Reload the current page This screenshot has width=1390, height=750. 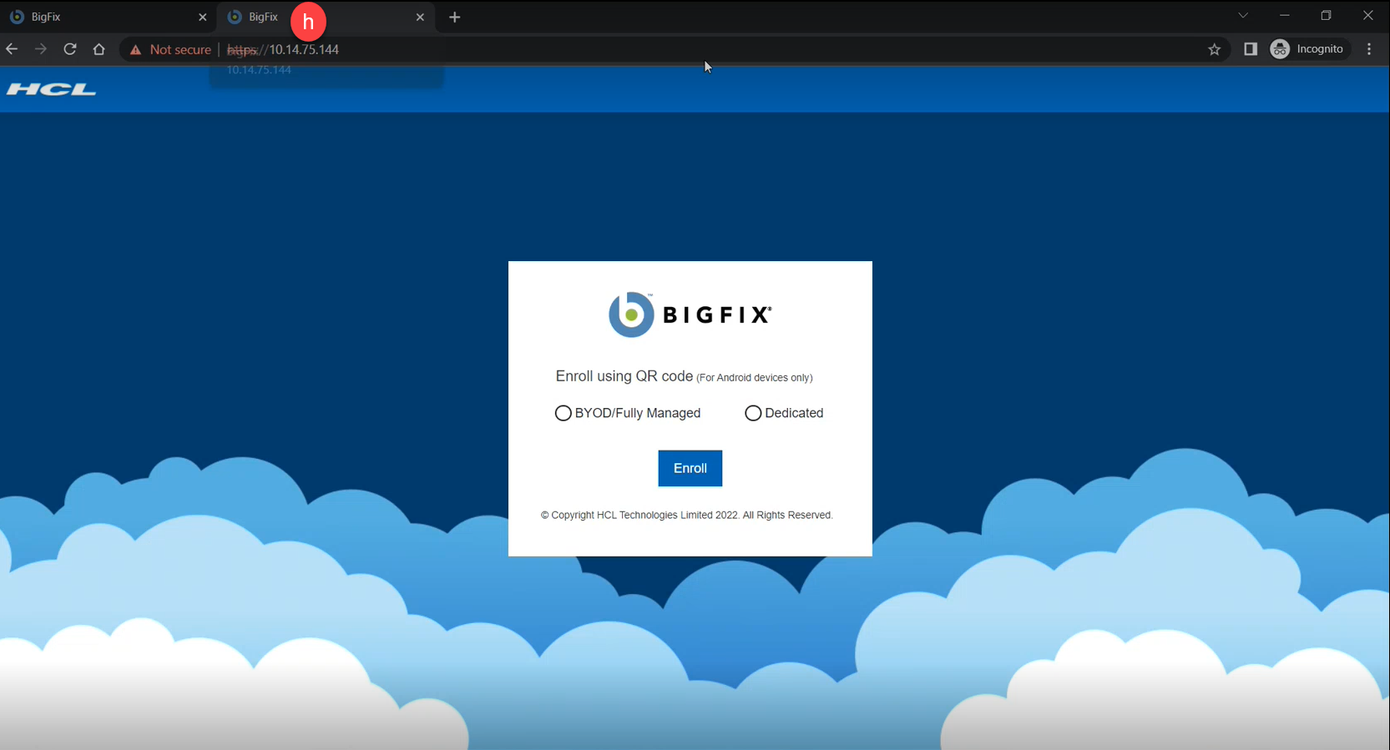coord(70,49)
